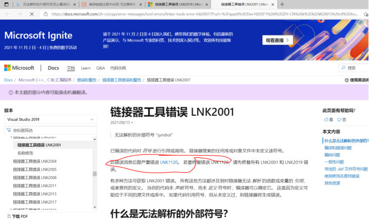Click the sidebar scrollbar up arrow
369x219 pixels.
tap(94, 139)
